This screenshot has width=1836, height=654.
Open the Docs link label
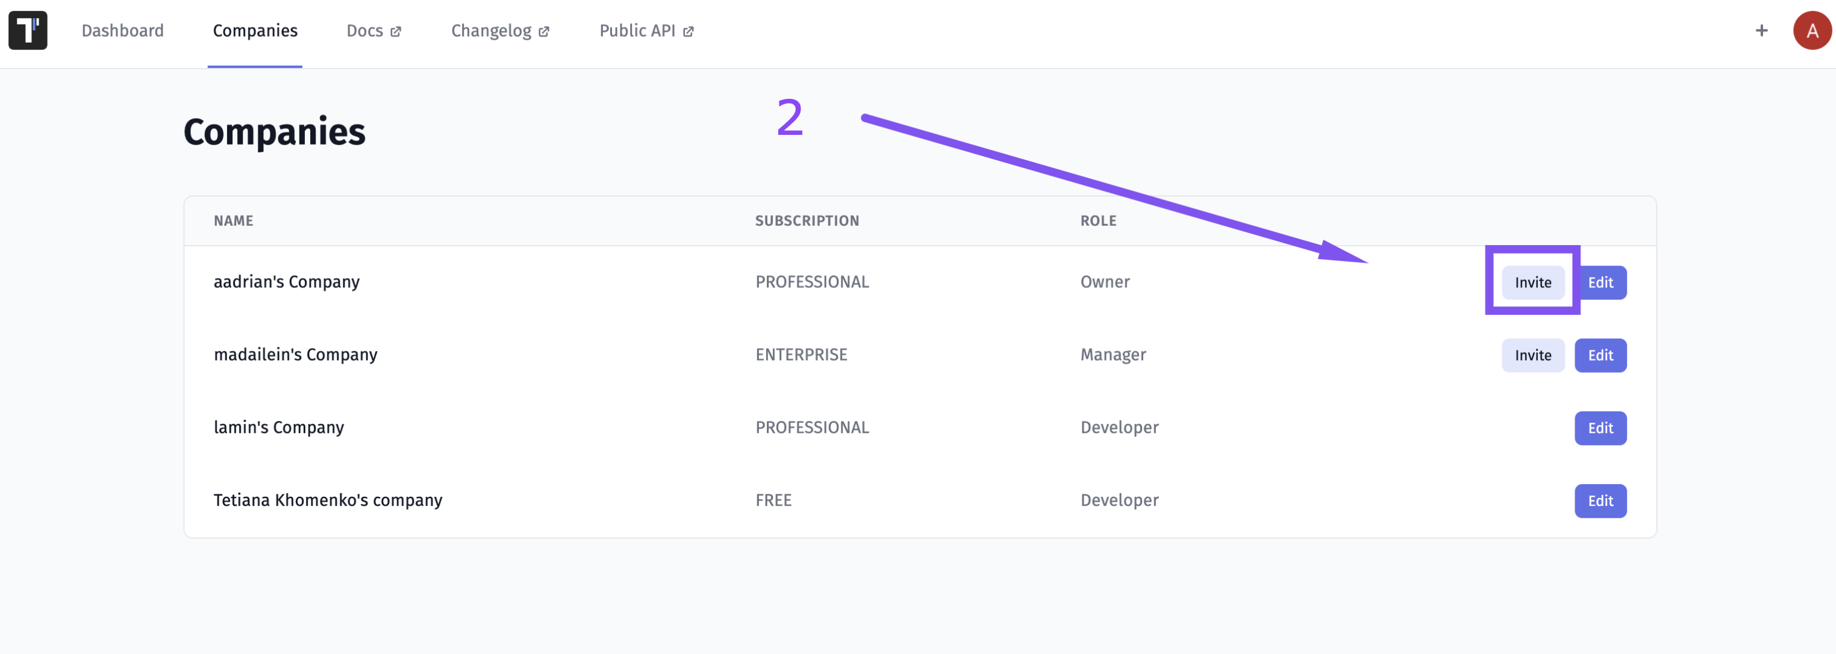click(x=365, y=31)
